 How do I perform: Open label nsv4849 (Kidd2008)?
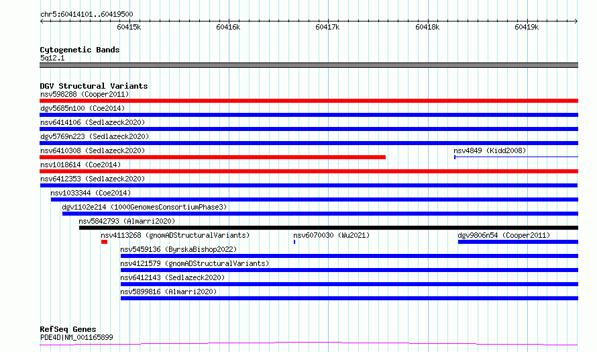(490, 150)
